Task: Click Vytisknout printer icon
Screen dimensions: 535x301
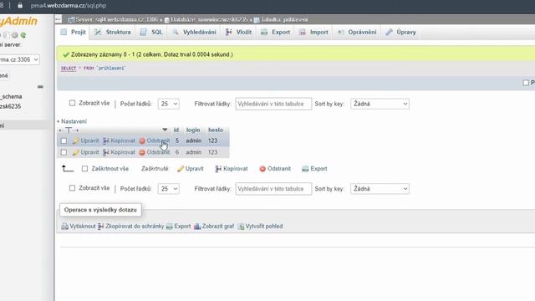Action: pyautogui.click(x=65, y=227)
